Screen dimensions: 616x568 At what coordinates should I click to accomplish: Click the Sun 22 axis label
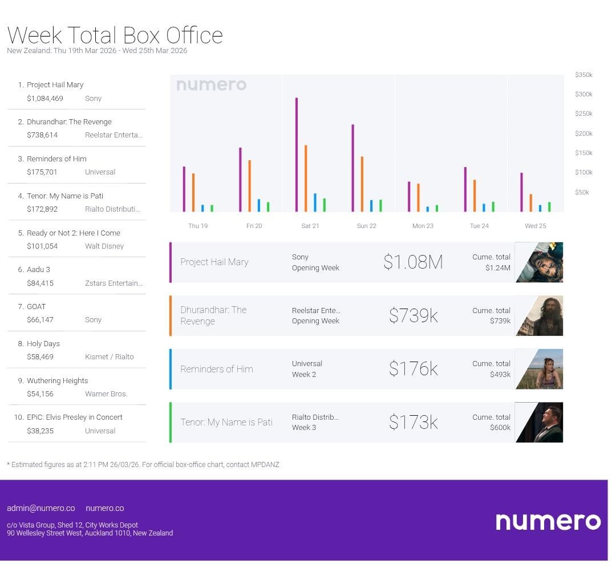[366, 226]
